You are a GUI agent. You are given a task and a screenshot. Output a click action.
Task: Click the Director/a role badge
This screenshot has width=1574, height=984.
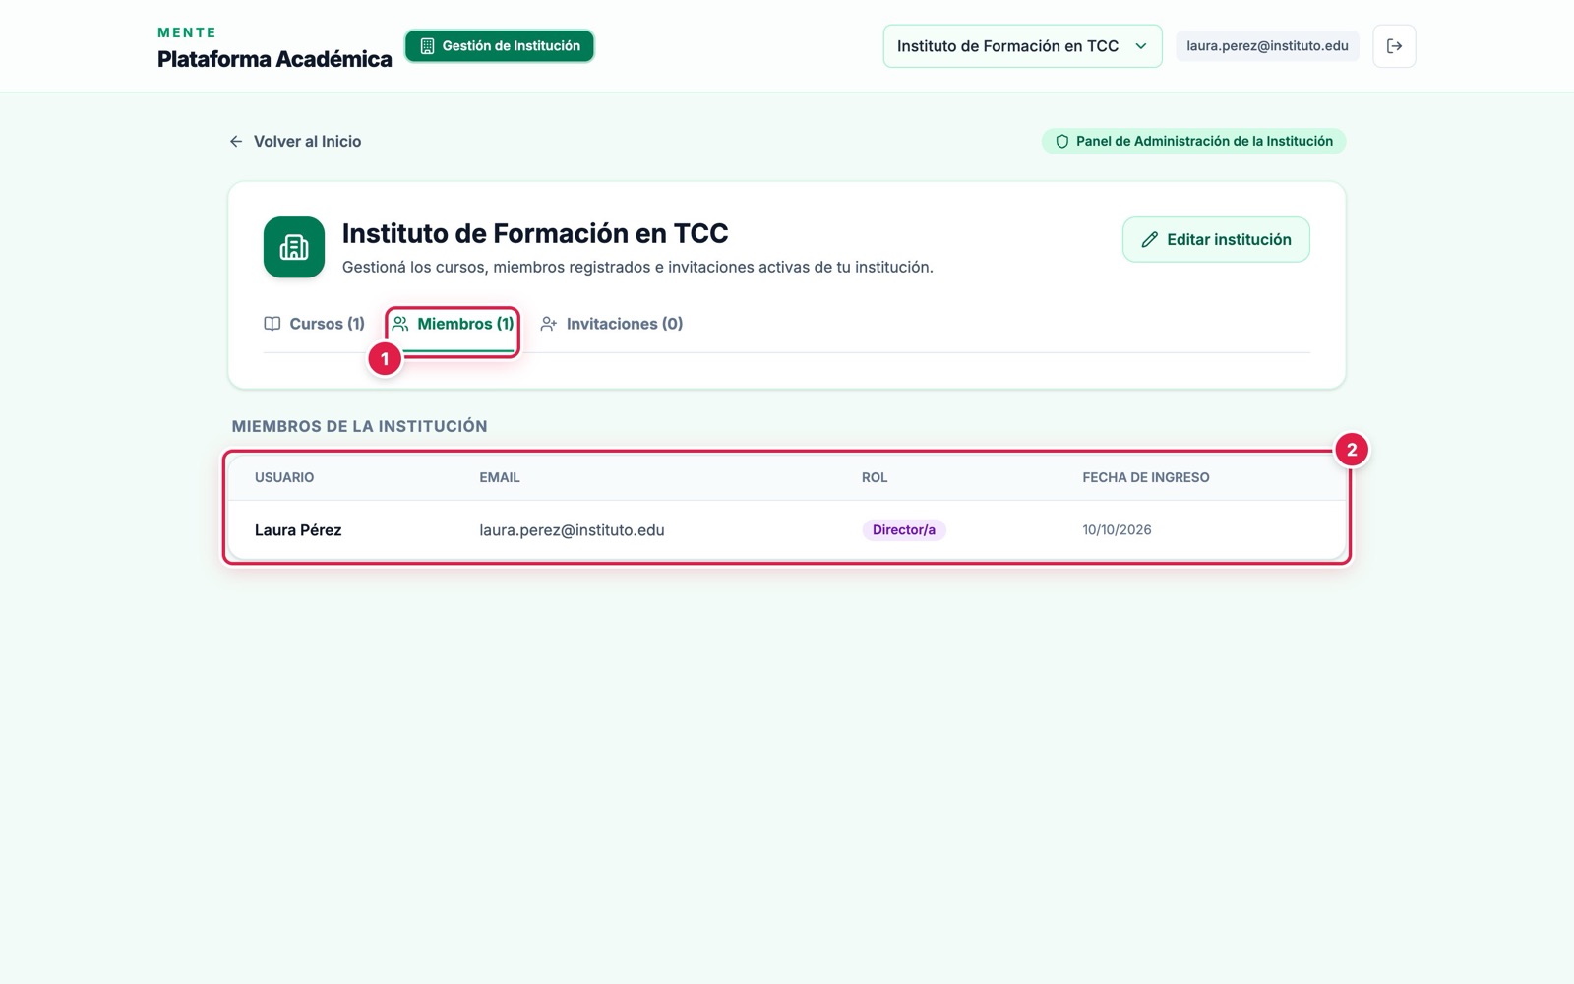[x=904, y=530]
